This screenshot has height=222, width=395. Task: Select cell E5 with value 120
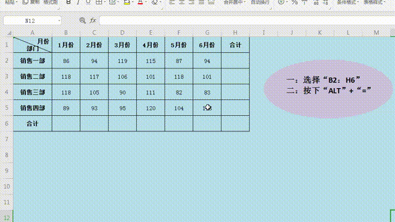click(x=151, y=108)
